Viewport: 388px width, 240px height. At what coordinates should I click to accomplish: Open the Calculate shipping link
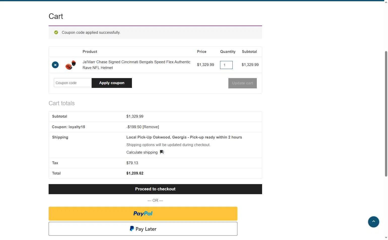[x=142, y=152]
